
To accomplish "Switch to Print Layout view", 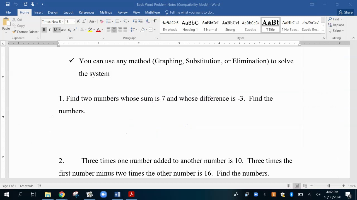I will click(x=297, y=186).
